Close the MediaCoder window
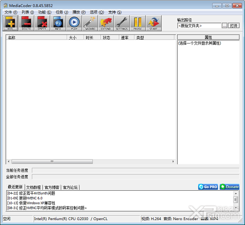Image resolution: width=245 pixels, height=225 pixels. tap(237, 6)
